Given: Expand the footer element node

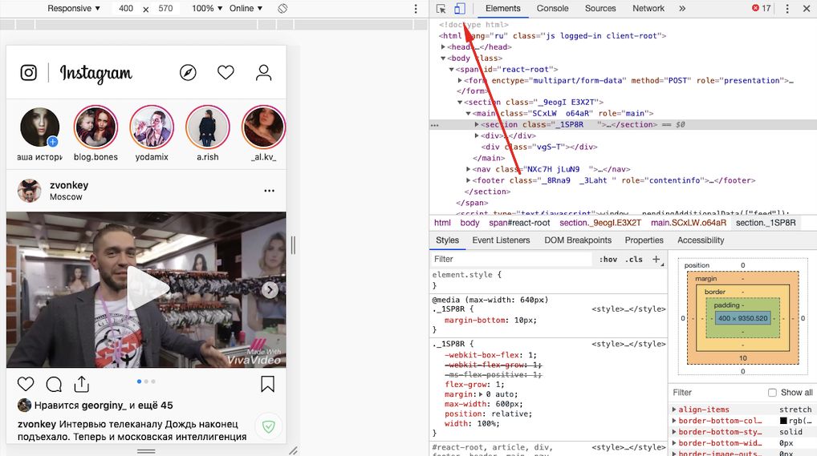Looking at the screenshot, I should pos(469,180).
